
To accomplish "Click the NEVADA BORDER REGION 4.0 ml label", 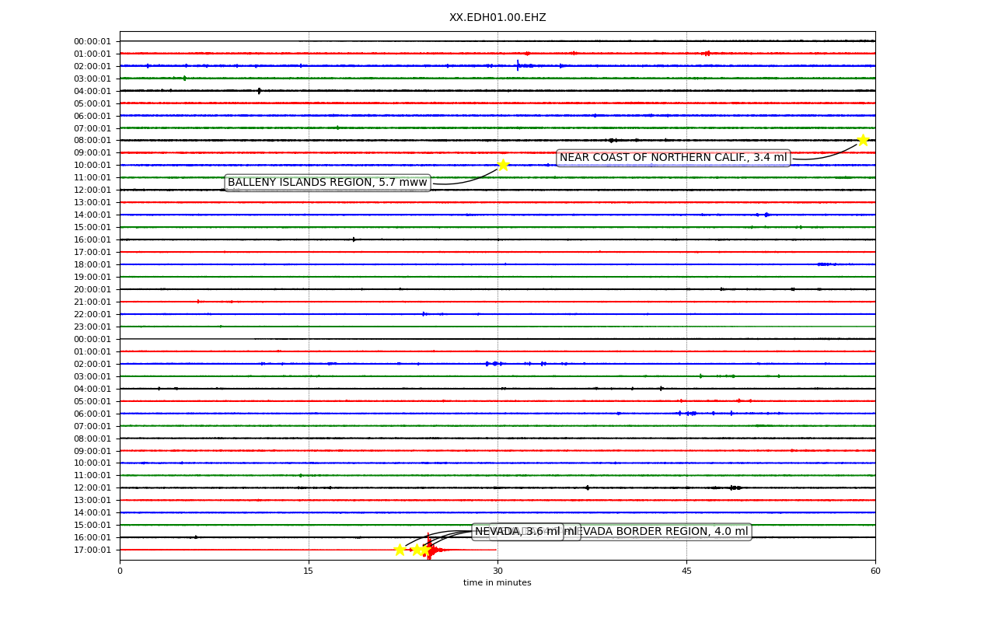I will 663,532.
